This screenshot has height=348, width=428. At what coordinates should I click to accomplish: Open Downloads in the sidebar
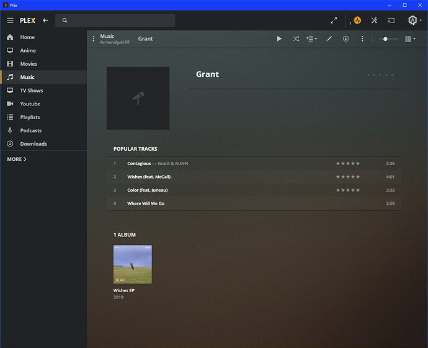point(43,144)
